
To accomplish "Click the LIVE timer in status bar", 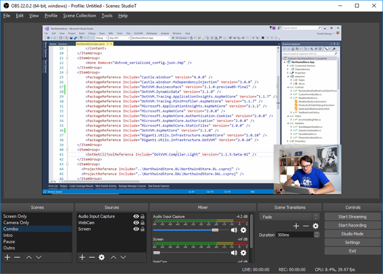I will tap(256, 270).
